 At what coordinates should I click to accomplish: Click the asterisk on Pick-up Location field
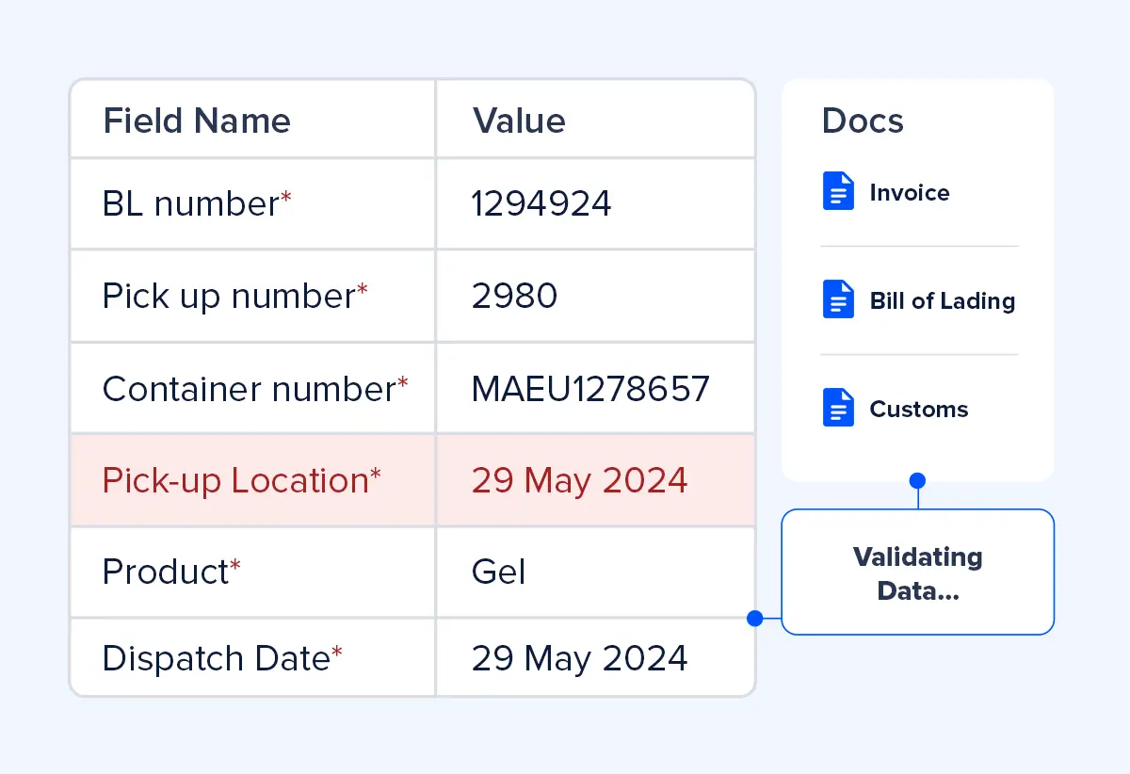376,471
